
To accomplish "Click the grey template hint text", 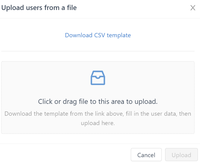I will click(x=98, y=114).
